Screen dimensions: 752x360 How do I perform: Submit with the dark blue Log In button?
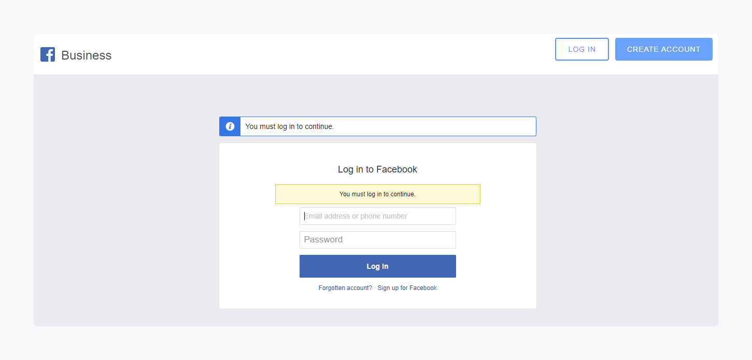[x=377, y=266]
